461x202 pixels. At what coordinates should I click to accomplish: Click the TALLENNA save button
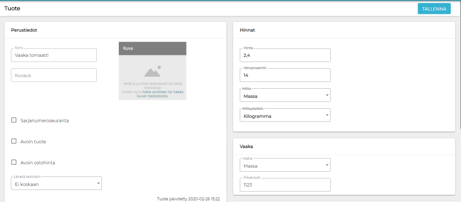point(434,9)
